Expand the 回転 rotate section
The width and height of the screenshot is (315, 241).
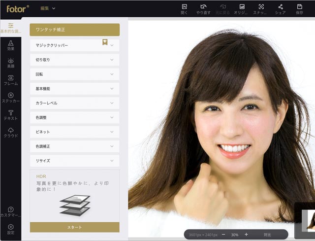pyautogui.click(x=74, y=74)
